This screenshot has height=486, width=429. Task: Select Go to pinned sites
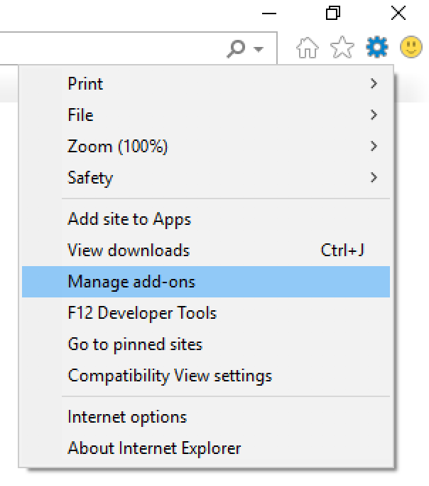coord(206,344)
